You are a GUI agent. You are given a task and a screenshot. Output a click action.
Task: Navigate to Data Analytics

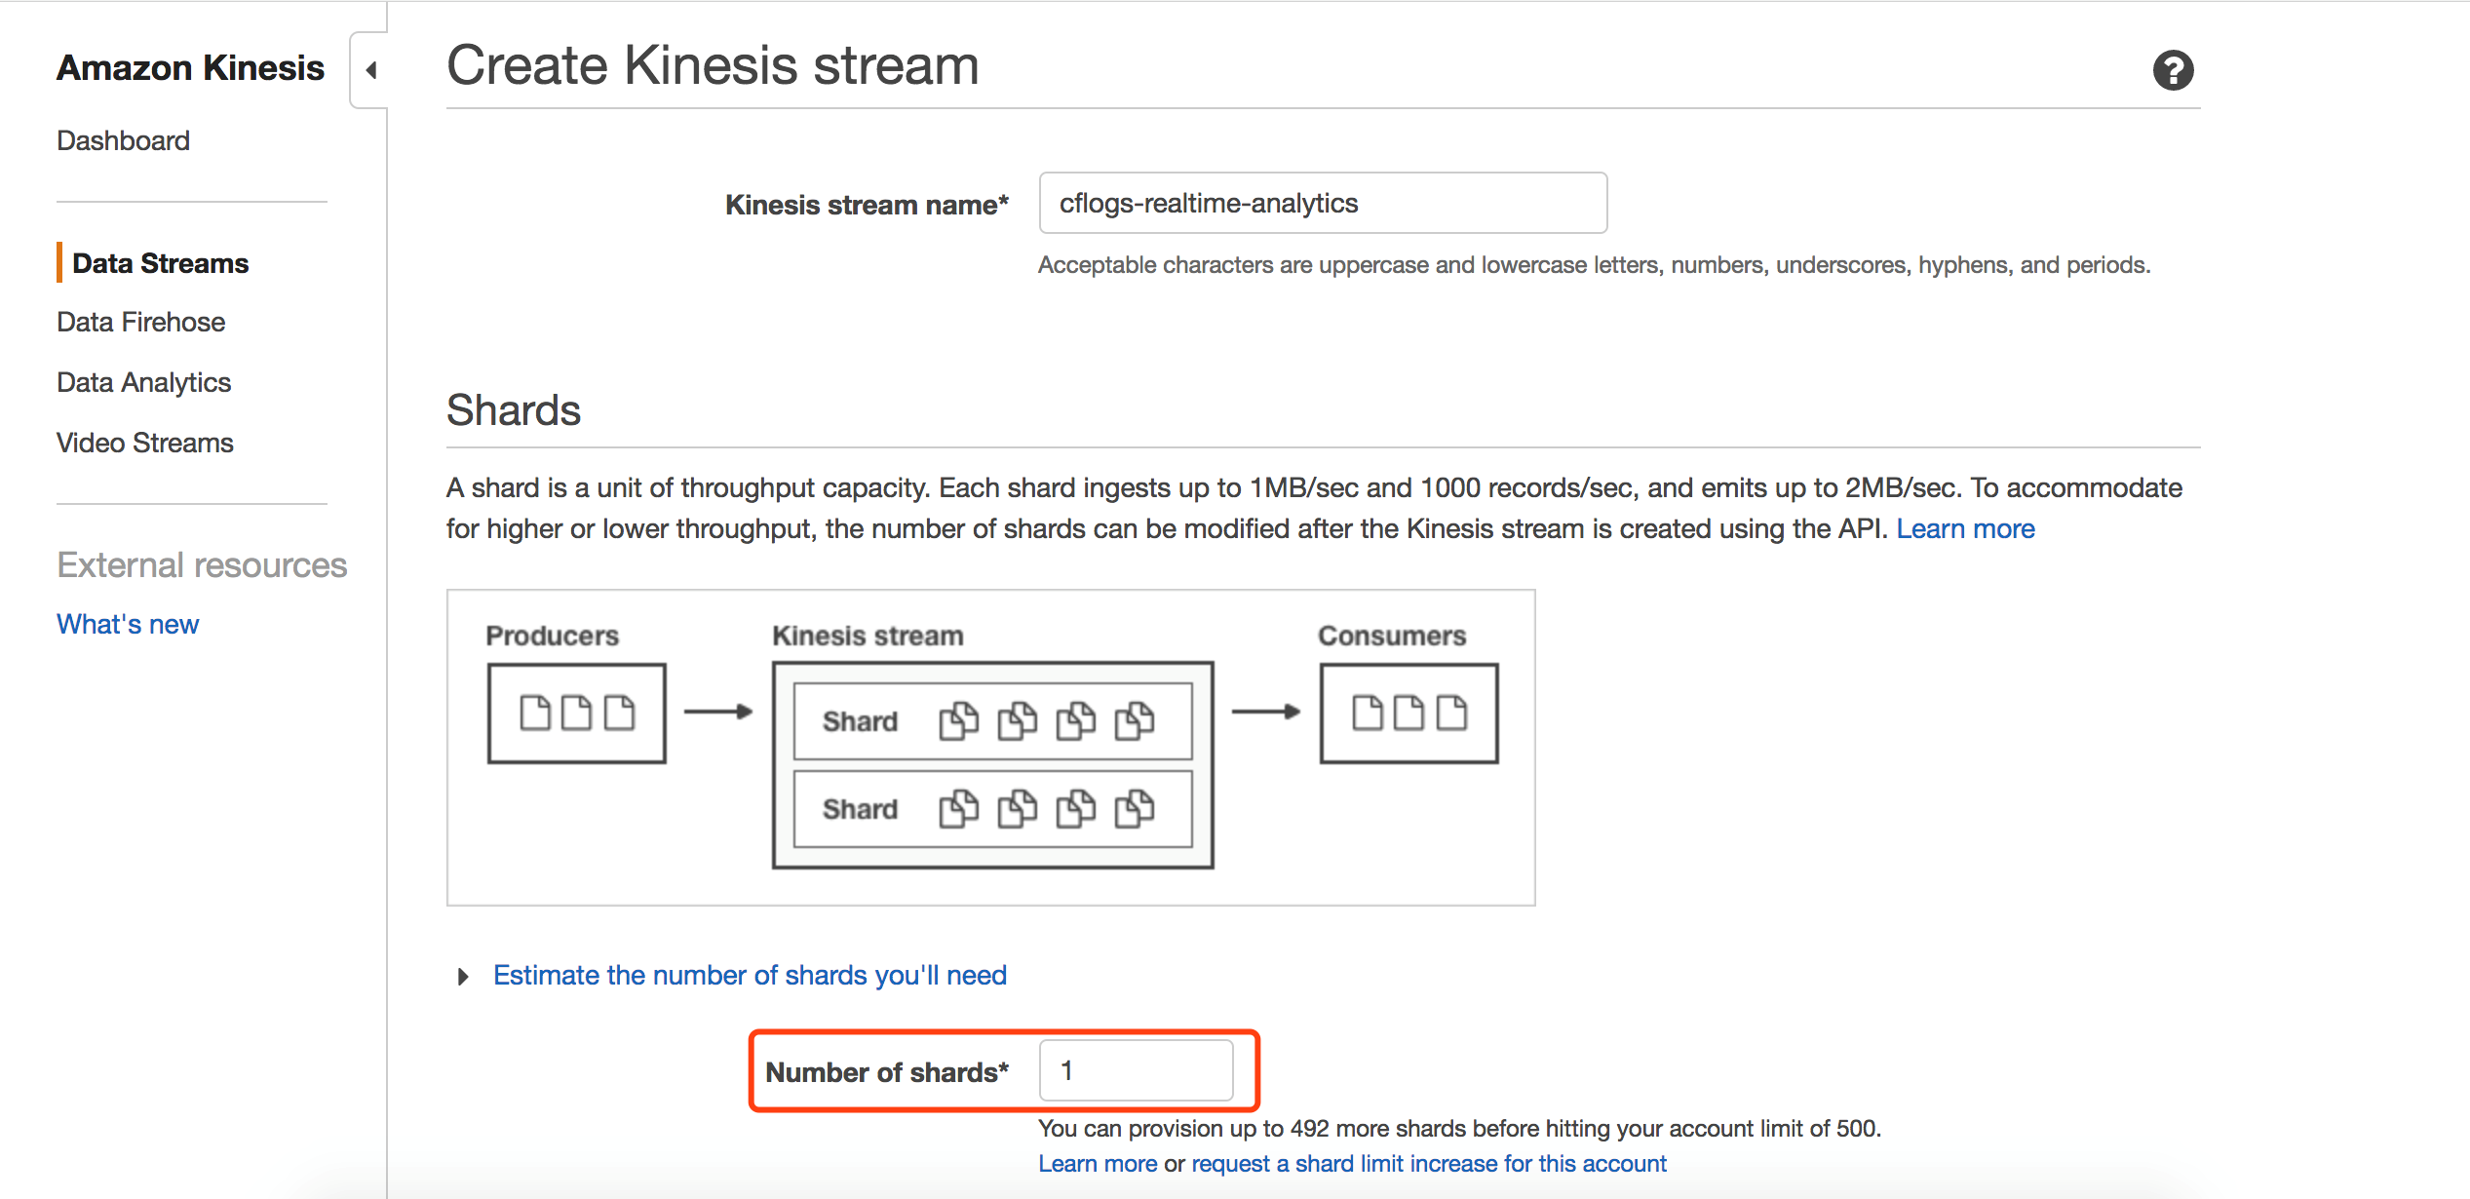143,382
